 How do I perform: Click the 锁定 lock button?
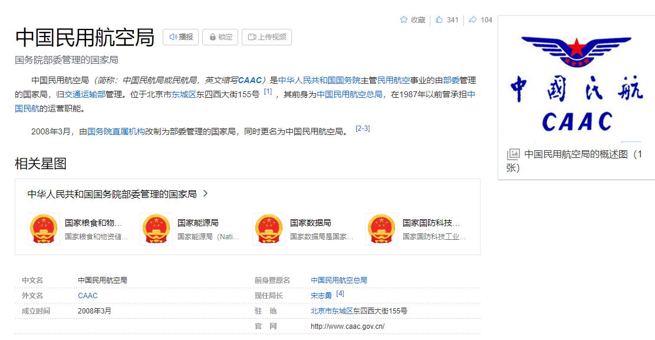click(220, 37)
